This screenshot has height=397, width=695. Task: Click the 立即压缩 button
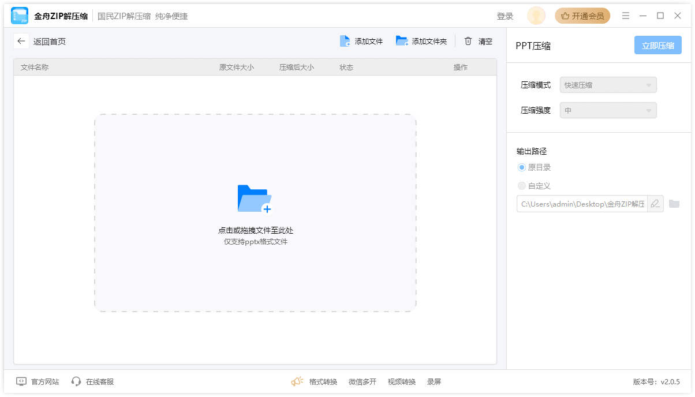[x=658, y=46]
